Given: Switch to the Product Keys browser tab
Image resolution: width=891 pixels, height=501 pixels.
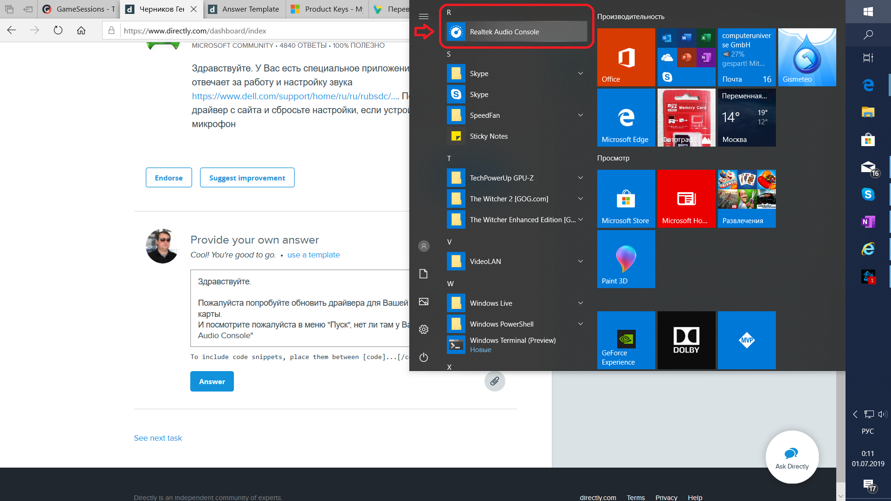Looking at the screenshot, I should coord(327,9).
